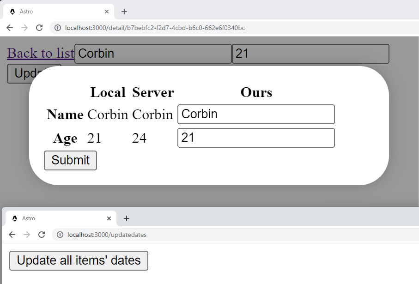Reload the detail page in top browser
Viewport: 419px width, 284px height.
39,28
